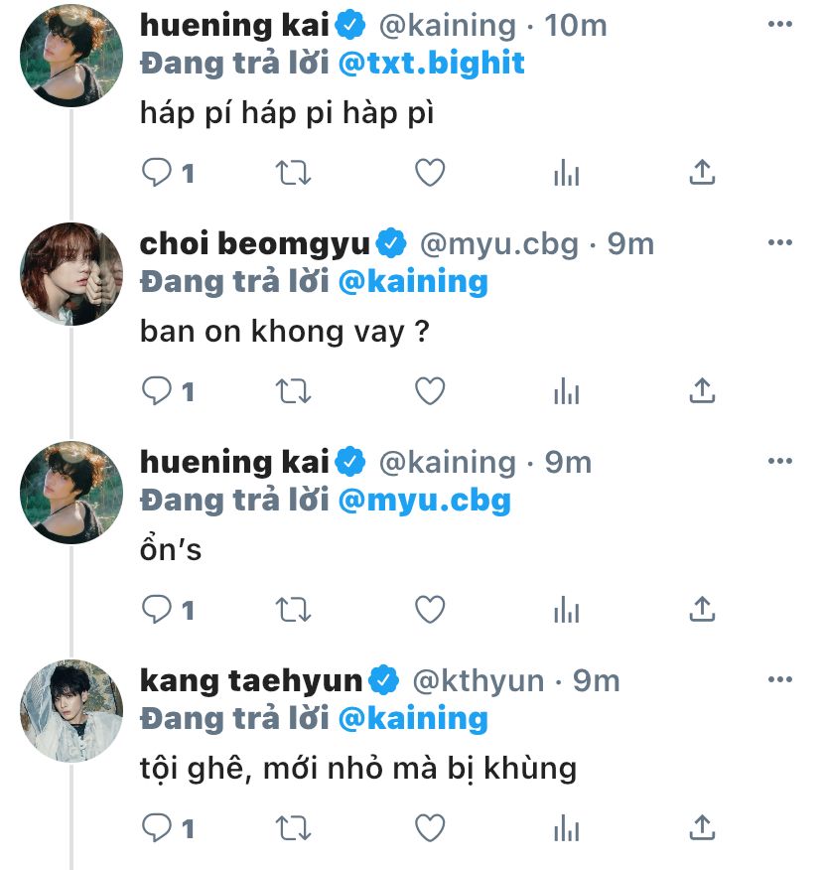Share choi beomgyu's tweet
The image size is (822, 870).
(x=702, y=392)
